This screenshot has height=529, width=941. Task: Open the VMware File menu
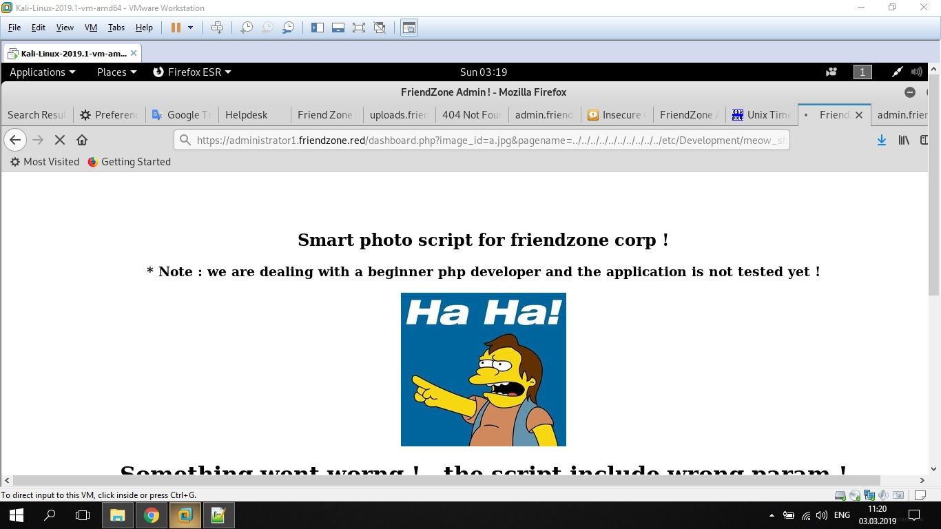tap(14, 28)
